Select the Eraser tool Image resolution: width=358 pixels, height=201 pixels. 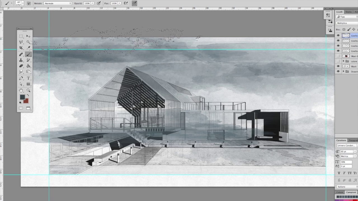21,66
